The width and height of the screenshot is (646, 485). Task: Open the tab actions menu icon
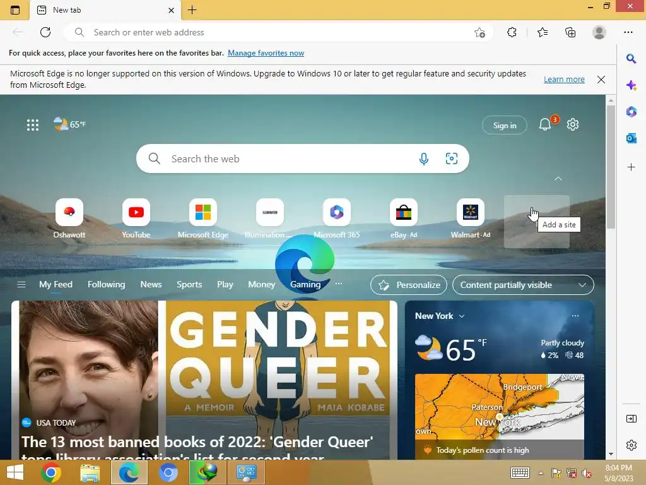pos(15,10)
